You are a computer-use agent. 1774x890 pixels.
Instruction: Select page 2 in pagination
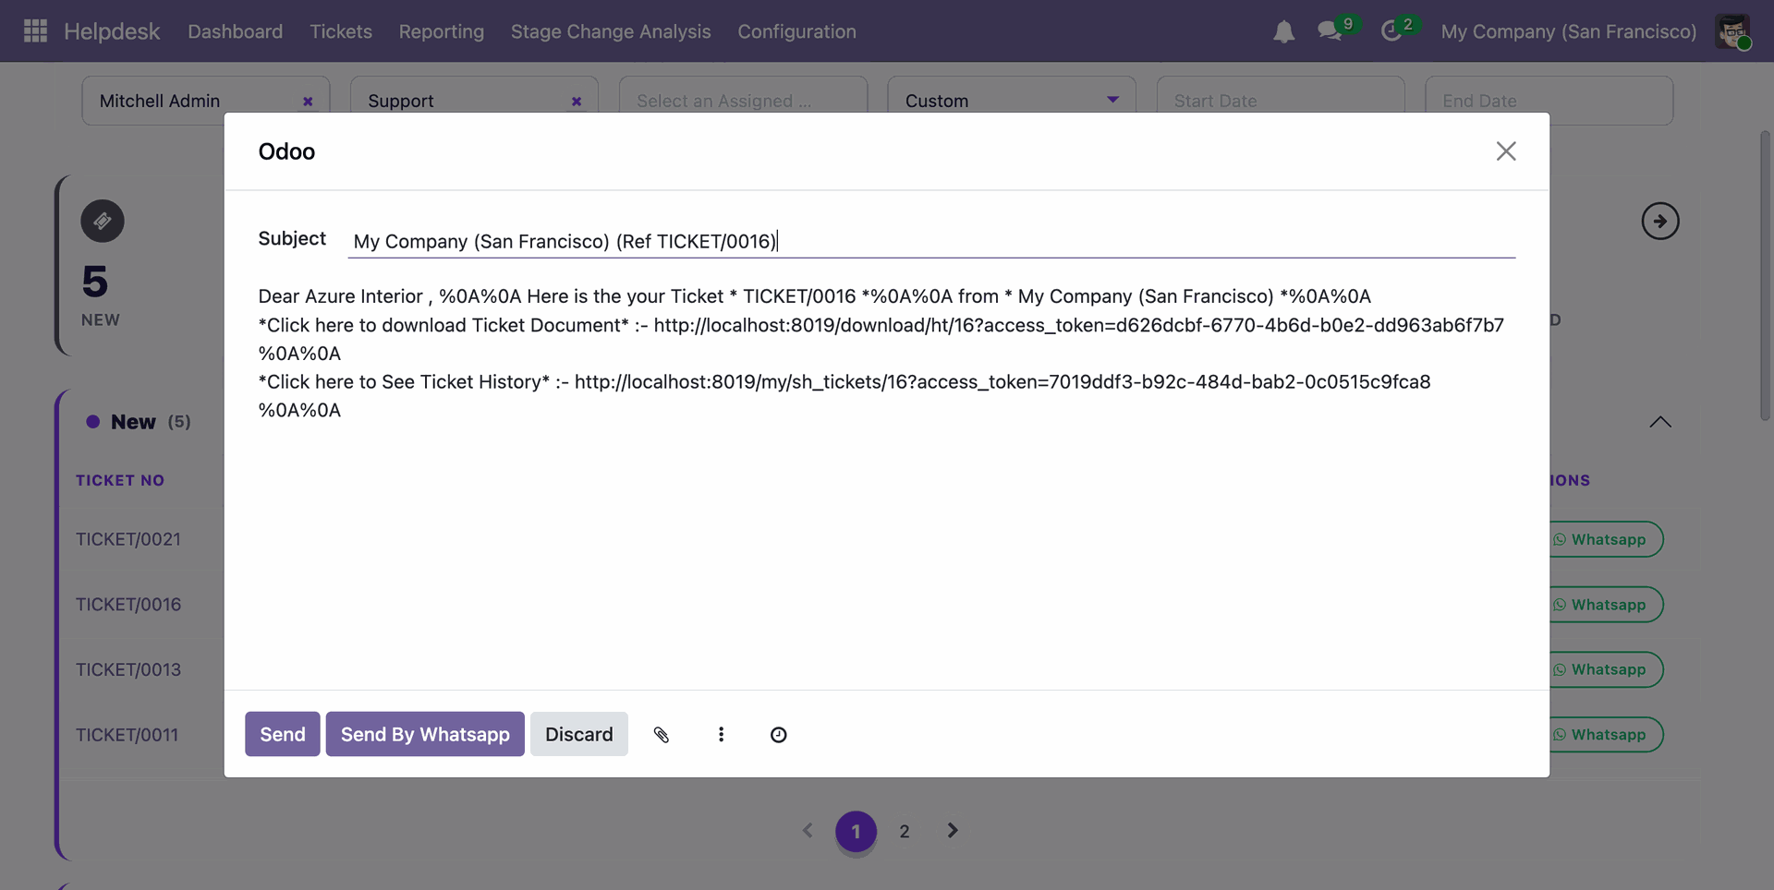click(905, 832)
